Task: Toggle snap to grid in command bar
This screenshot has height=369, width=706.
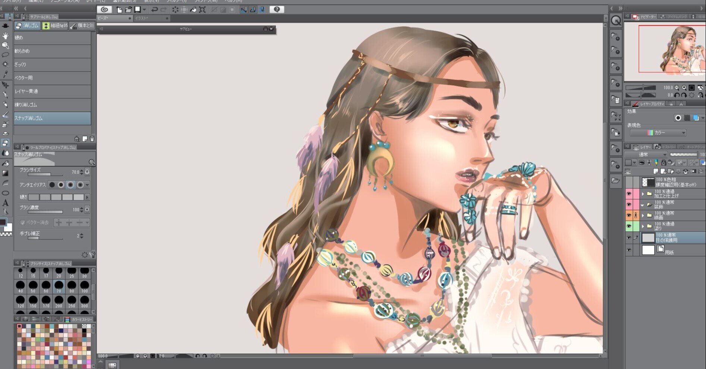Action: click(262, 10)
